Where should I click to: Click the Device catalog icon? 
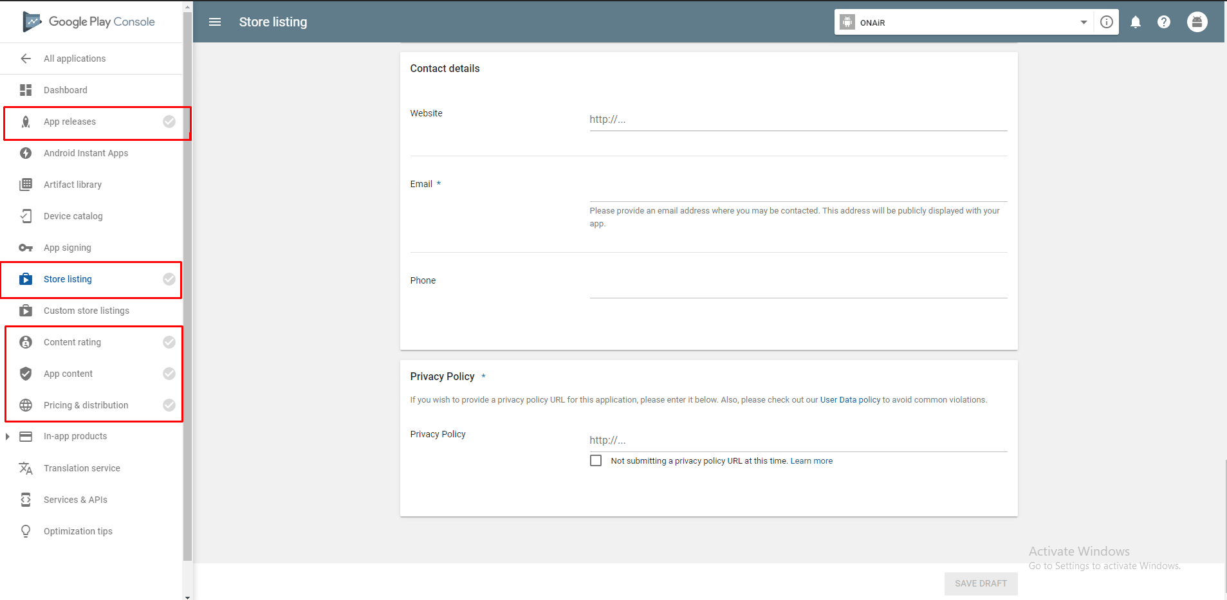[x=26, y=216]
